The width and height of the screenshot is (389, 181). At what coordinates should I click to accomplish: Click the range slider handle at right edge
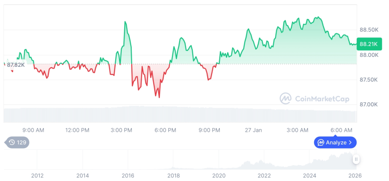coord(356,159)
